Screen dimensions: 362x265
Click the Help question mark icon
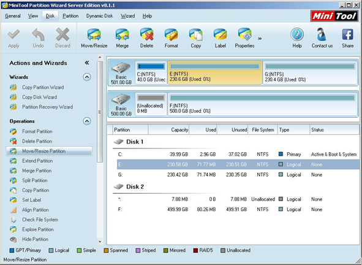[297, 34]
